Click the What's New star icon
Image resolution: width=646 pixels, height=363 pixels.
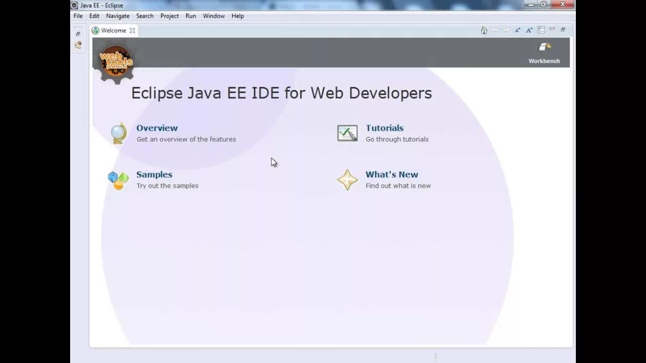click(347, 180)
